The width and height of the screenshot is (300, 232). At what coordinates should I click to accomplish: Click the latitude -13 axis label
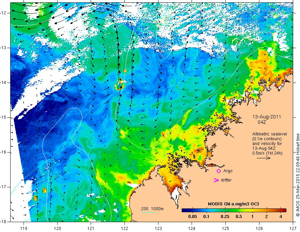click(3, 48)
